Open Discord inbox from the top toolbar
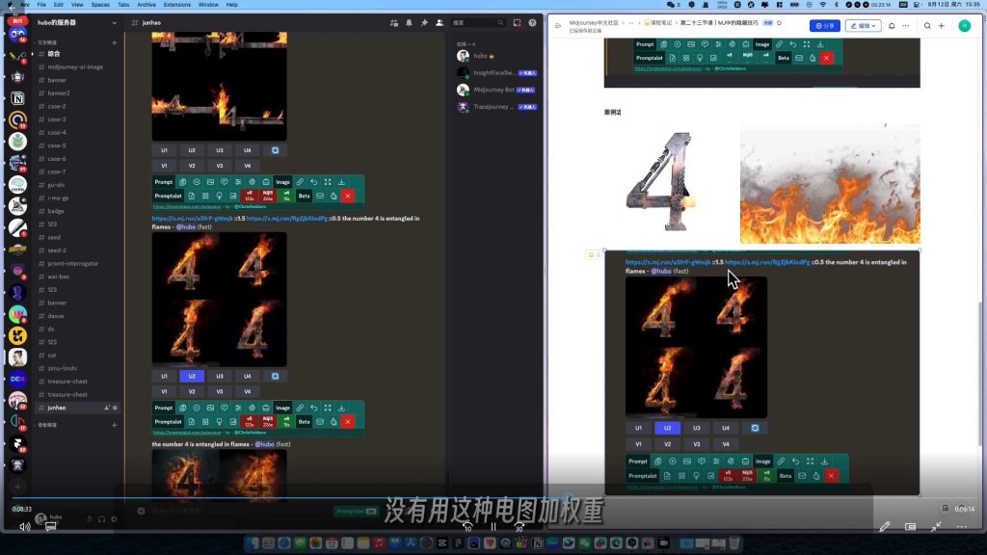Viewport: 987px width, 555px height. click(517, 22)
